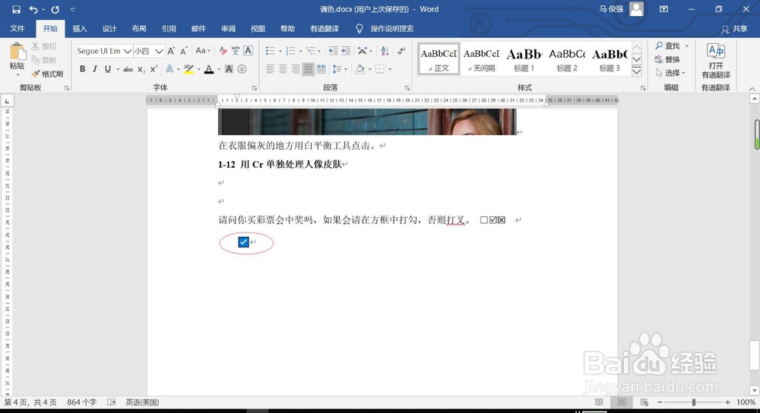The height and width of the screenshot is (413, 760).
Task: Open the Select dropdown in Editing
Action: [671, 73]
